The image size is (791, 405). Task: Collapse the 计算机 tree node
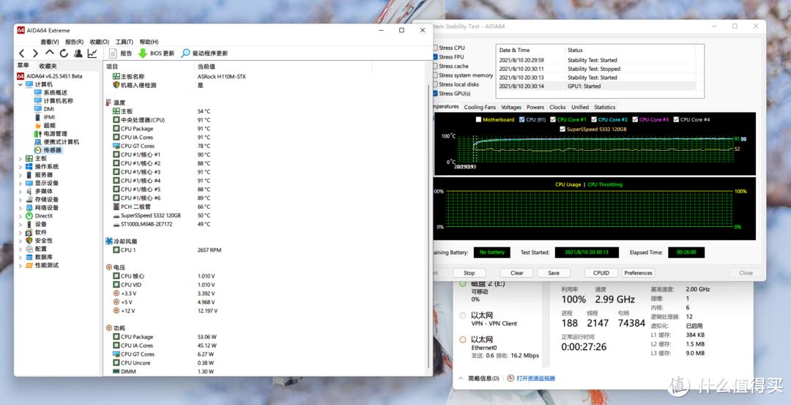tap(21, 84)
